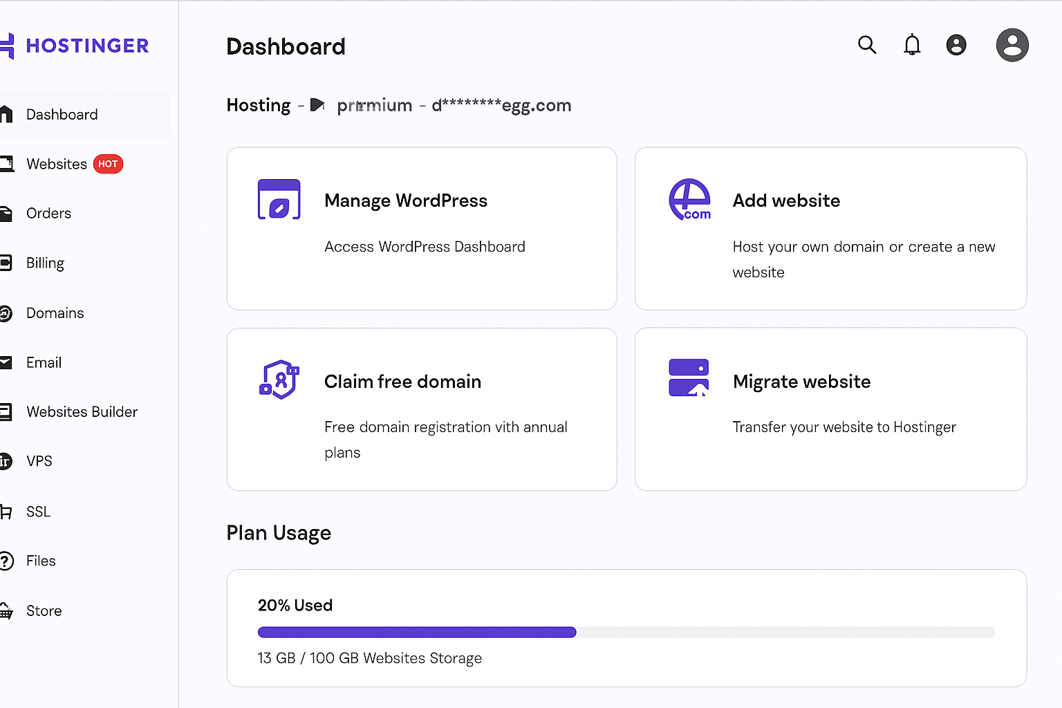Open Billing menu item
Screen dimensions: 1062x708
coord(45,263)
